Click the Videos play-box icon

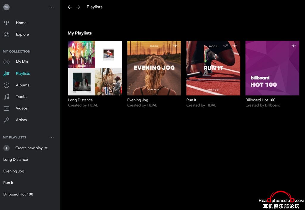pyautogui.click(x=7, y=108)
